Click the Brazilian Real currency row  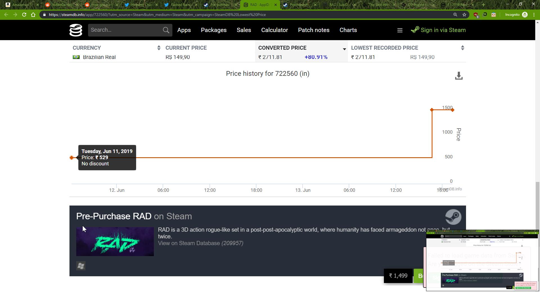click(x=268, y=57)
